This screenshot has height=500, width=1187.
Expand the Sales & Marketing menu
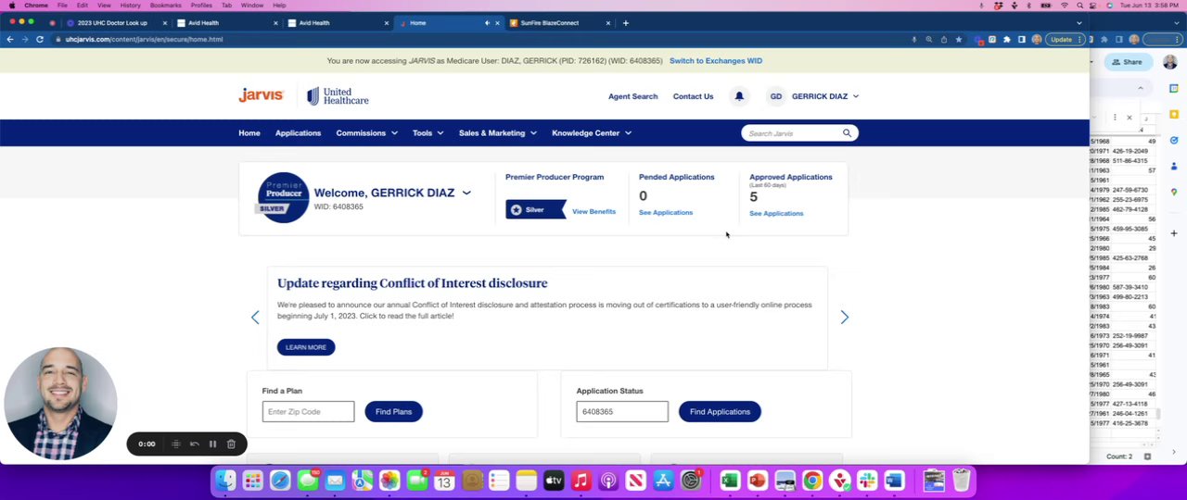[x=497, y=133]
